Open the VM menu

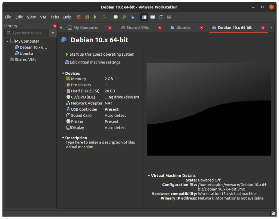point(43,17)
